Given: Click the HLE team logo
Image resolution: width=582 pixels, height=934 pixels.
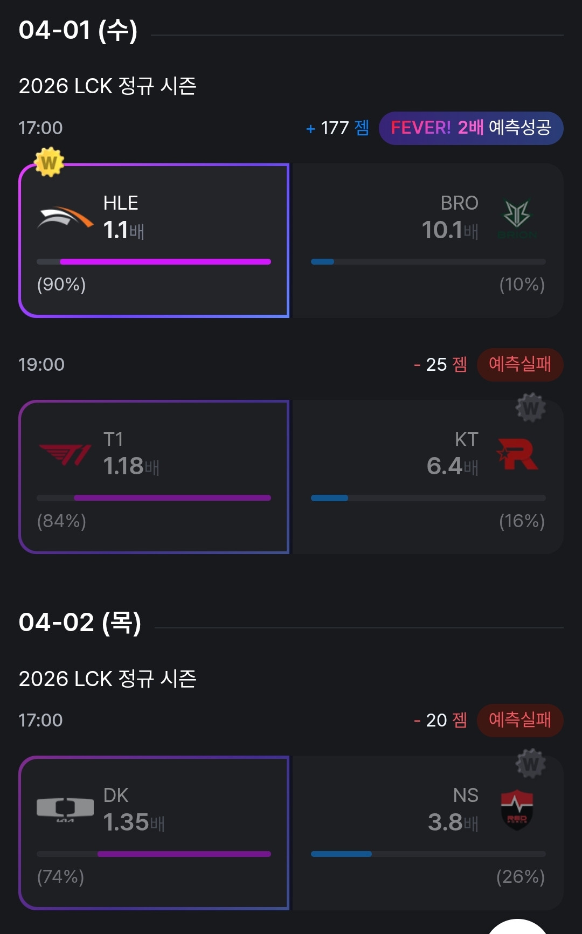Looking at the screenshot, I should (65, 218).
